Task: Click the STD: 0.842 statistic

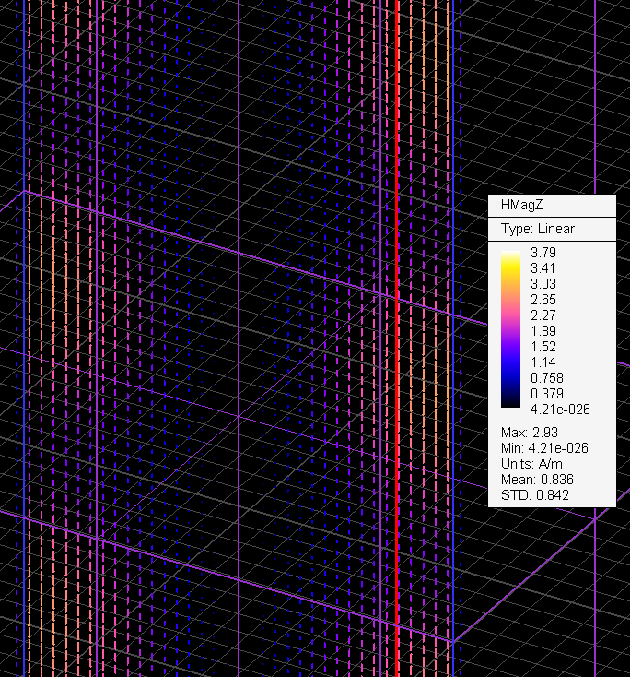Action: (x=534, y=495)
